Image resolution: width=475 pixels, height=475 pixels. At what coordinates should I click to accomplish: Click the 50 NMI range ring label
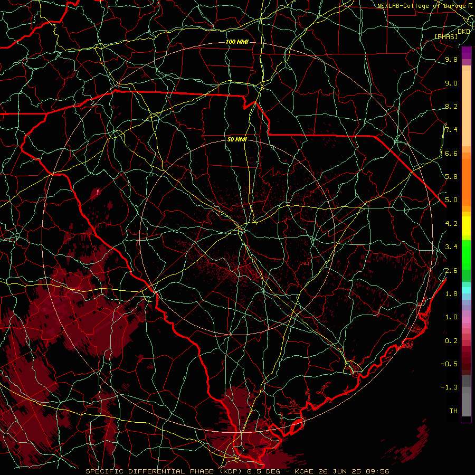point(237,139)
